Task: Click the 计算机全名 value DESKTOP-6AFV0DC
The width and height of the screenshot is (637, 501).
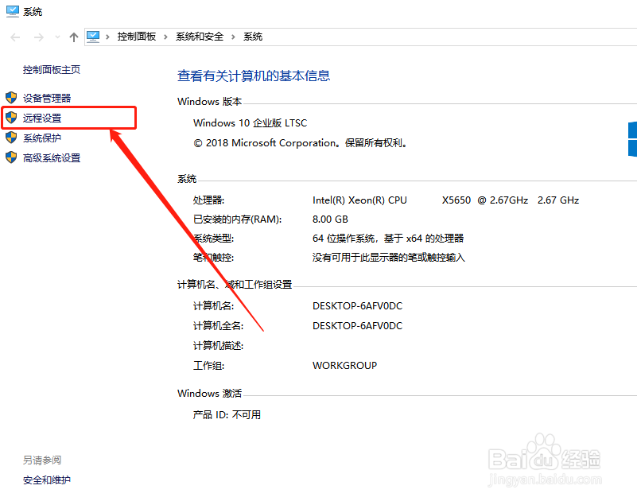Action: pyautogui.click(x=358, y=325)
